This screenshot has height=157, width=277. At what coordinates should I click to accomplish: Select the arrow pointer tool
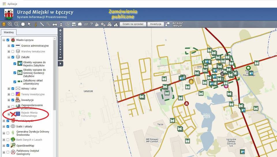tap(29, 24)
